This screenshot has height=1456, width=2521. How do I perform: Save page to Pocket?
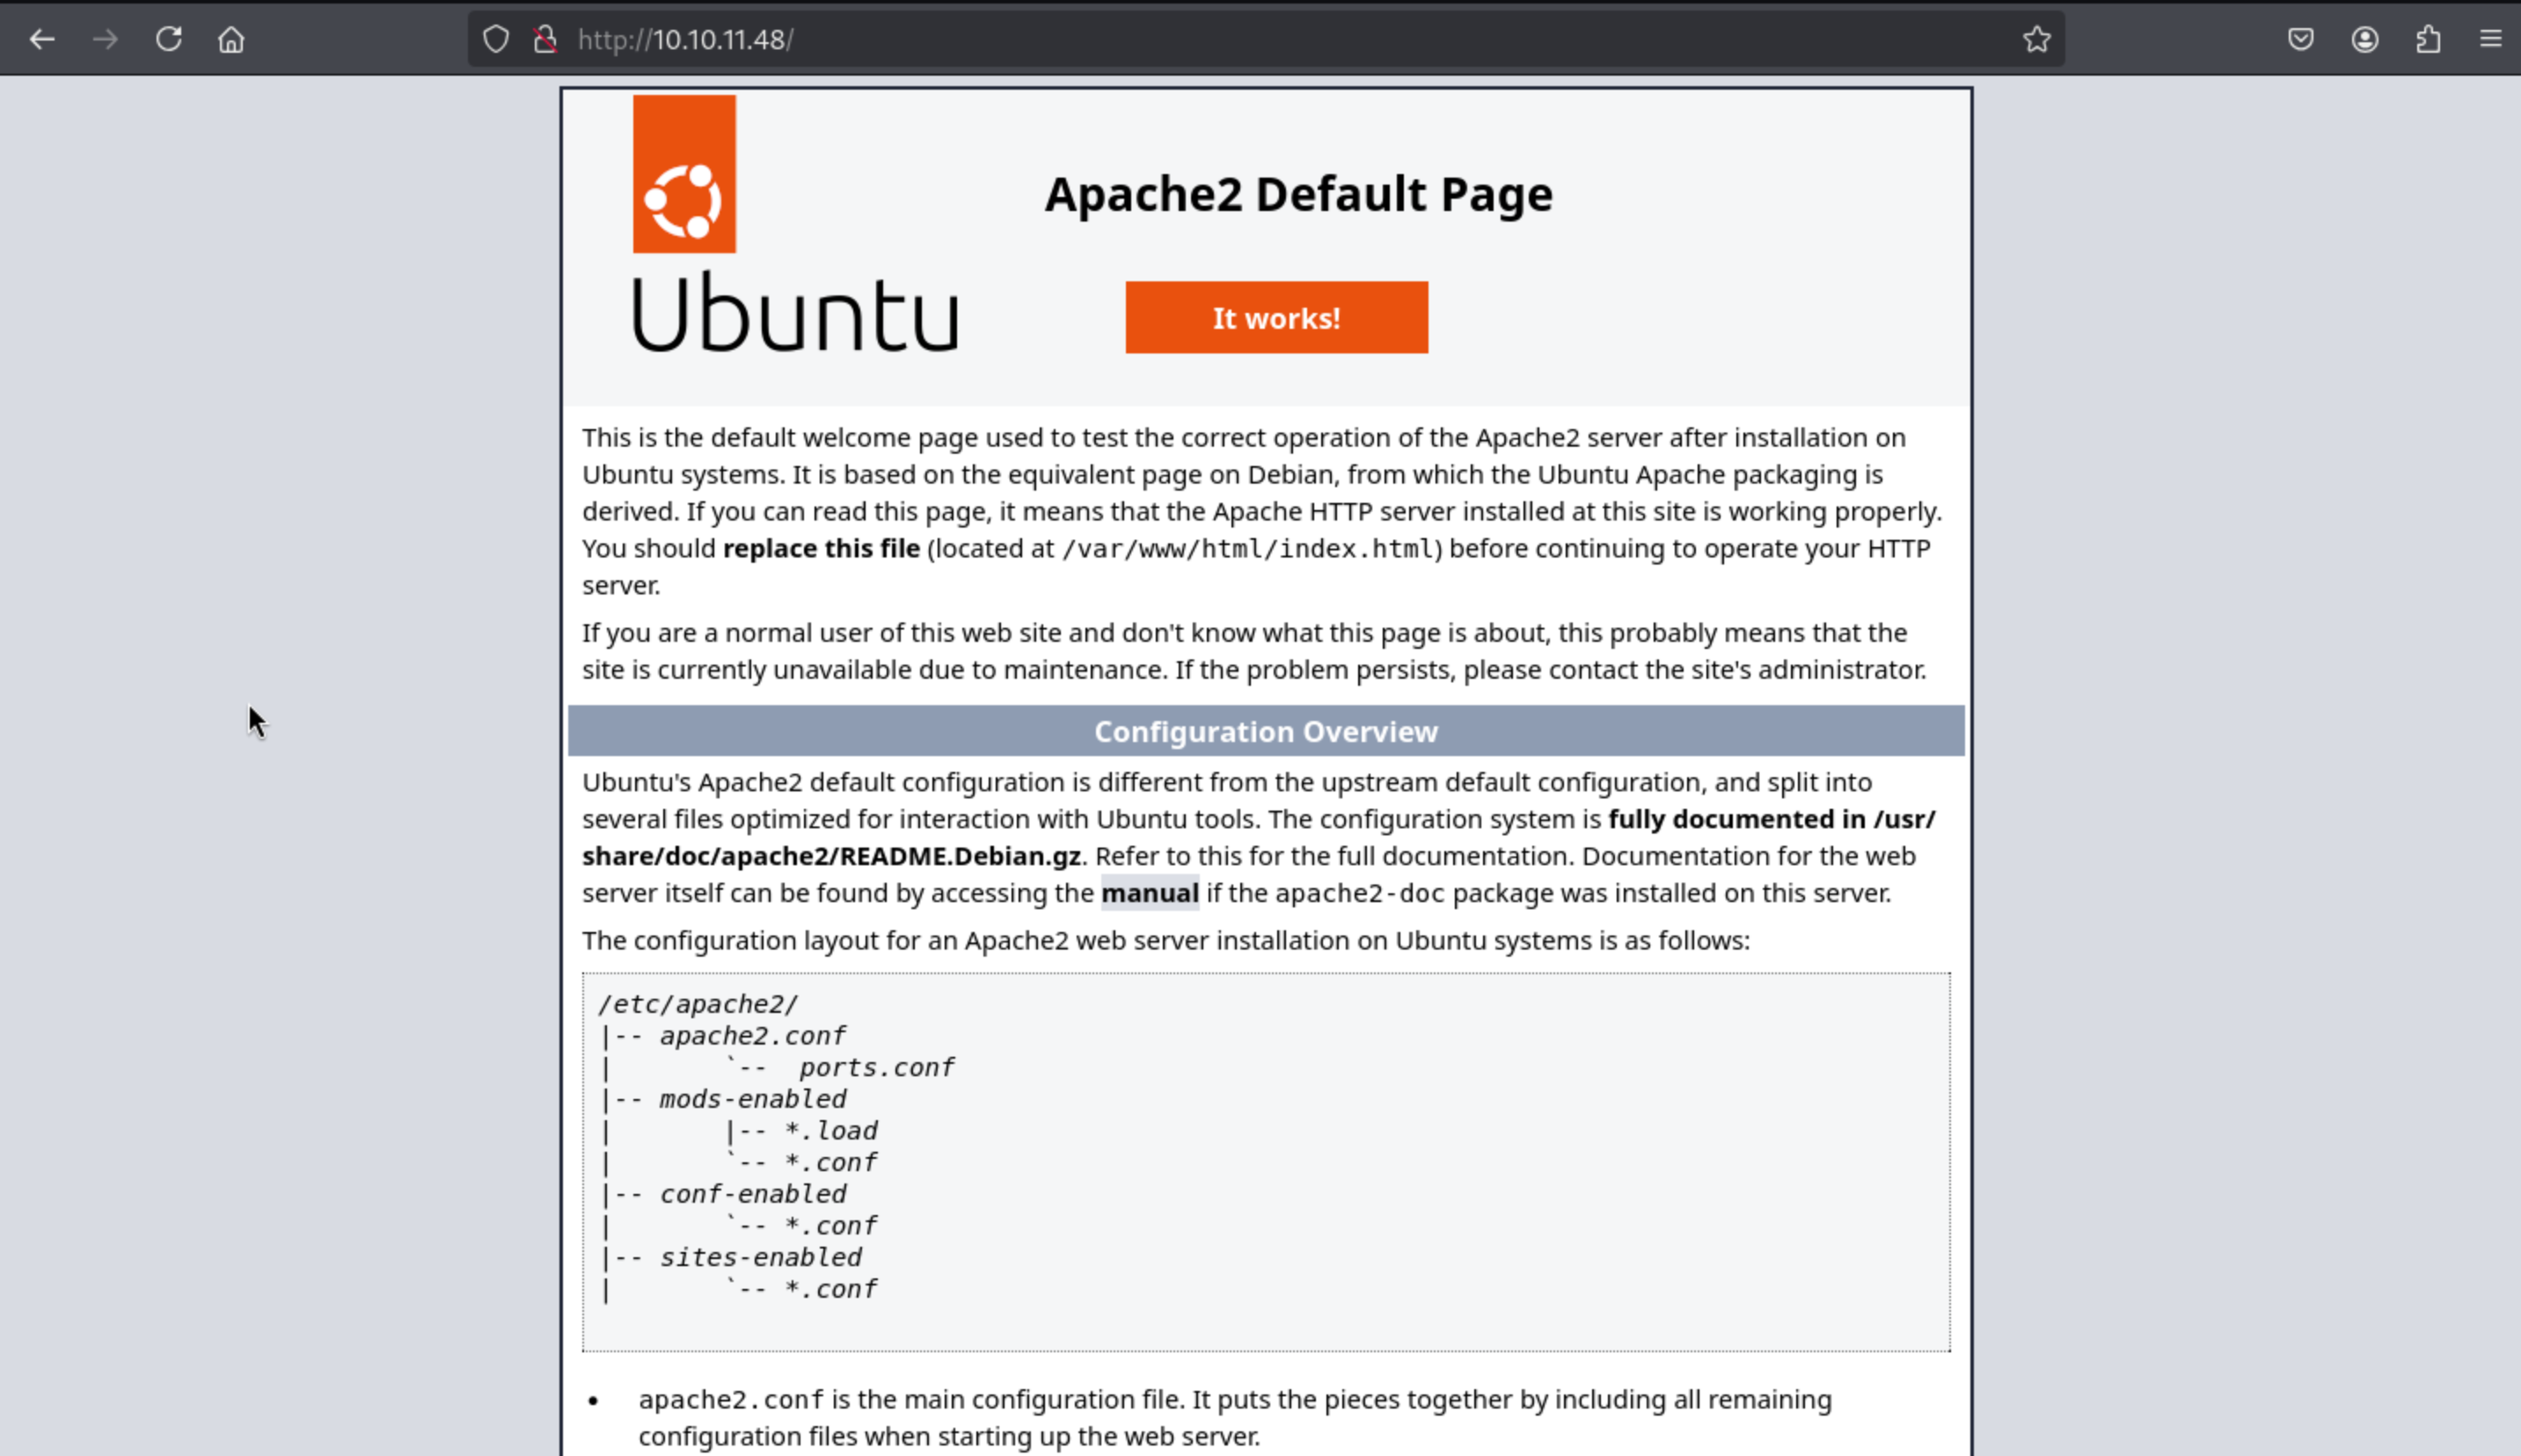(x=2300, y=40)
